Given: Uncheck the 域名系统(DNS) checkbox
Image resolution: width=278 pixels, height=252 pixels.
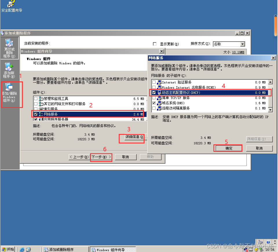Looking at the screenshot, I should pyautogui.click(x=154, y=103).
